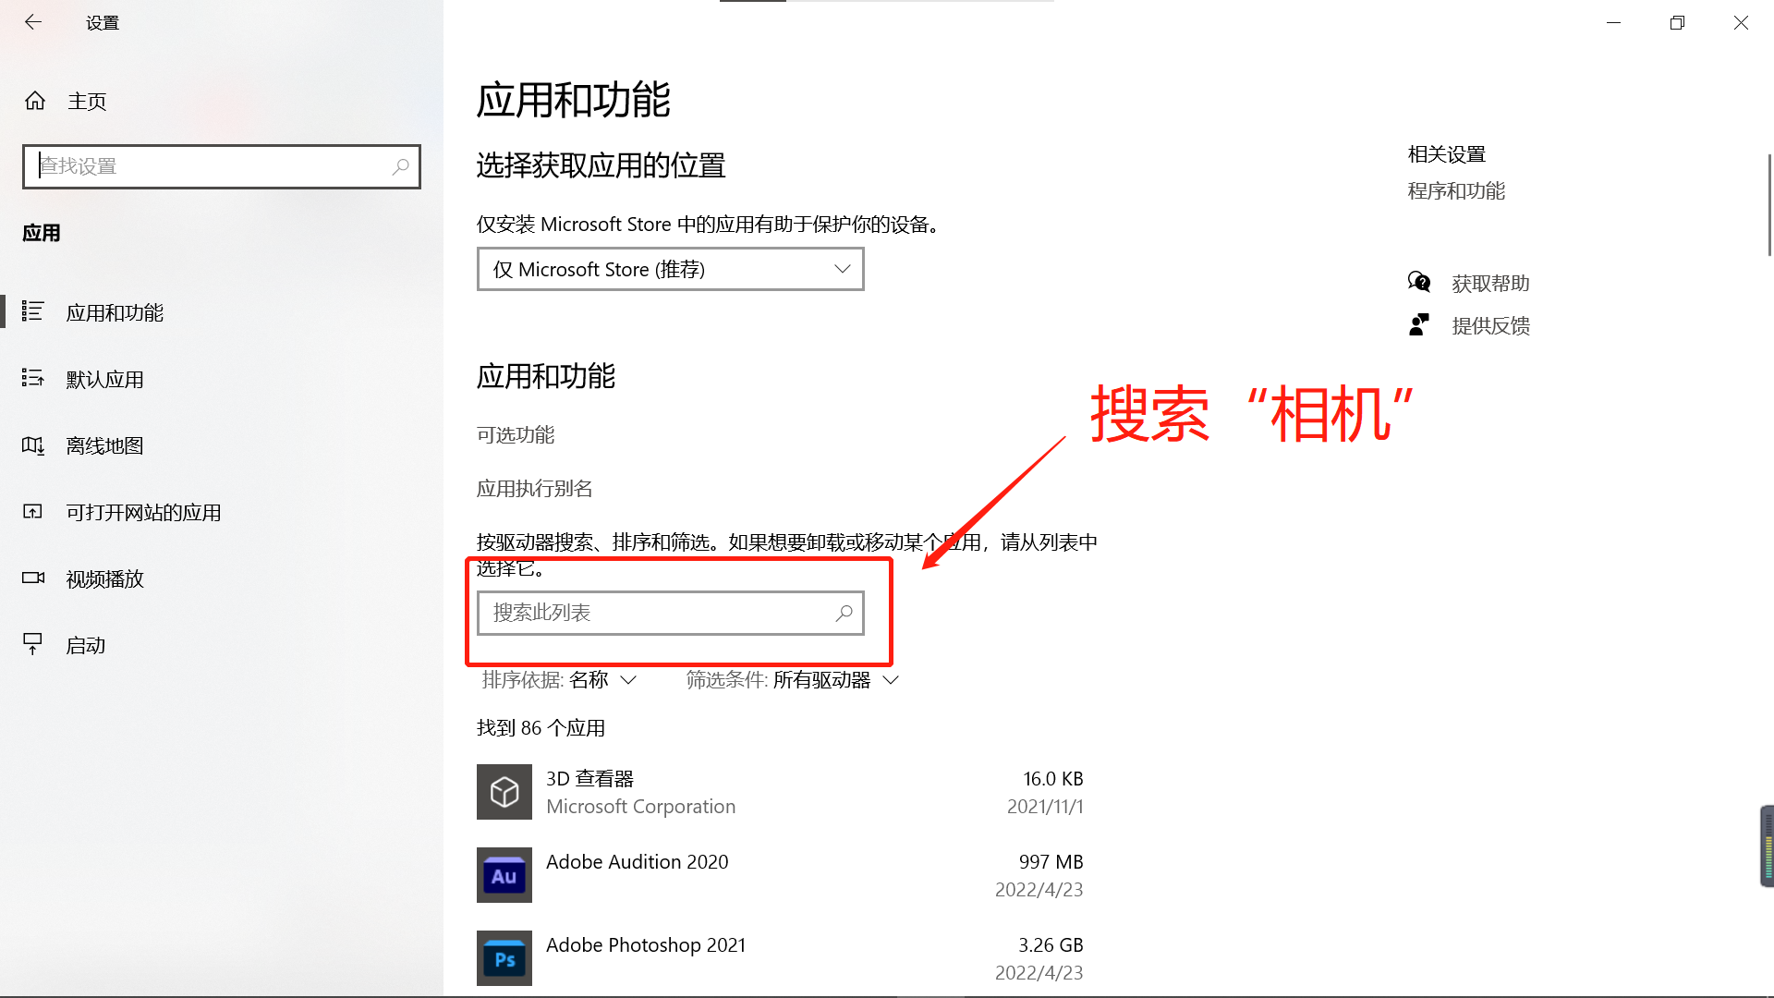1774x998 pixels.
Task: Click the 程序和功能 link
Action: coord(1455,191)
